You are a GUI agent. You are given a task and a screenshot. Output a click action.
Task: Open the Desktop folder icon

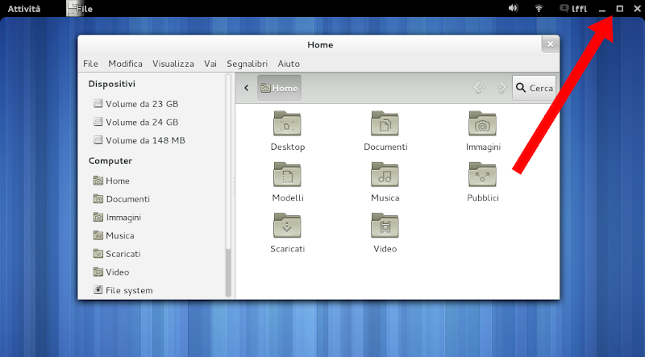[288, 124]
